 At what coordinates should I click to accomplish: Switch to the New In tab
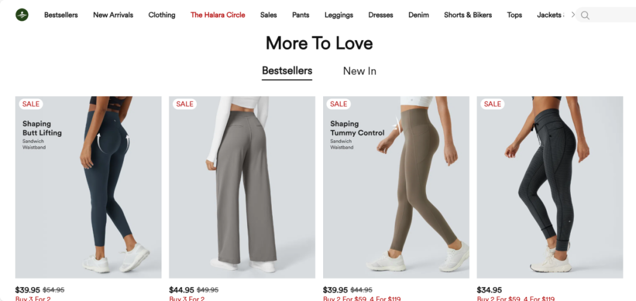(360, 71)
